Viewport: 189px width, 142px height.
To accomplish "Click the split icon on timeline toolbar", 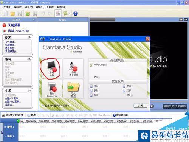I will point(57,115).
